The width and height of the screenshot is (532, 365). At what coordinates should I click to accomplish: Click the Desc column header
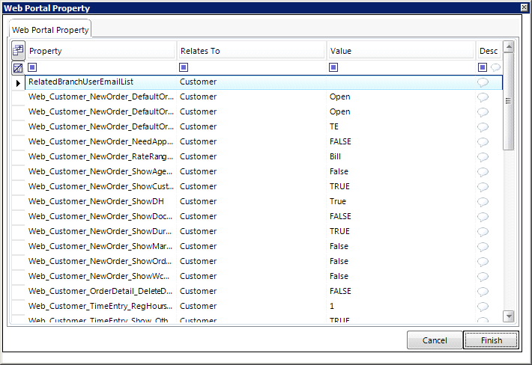[x=489, y=51]
